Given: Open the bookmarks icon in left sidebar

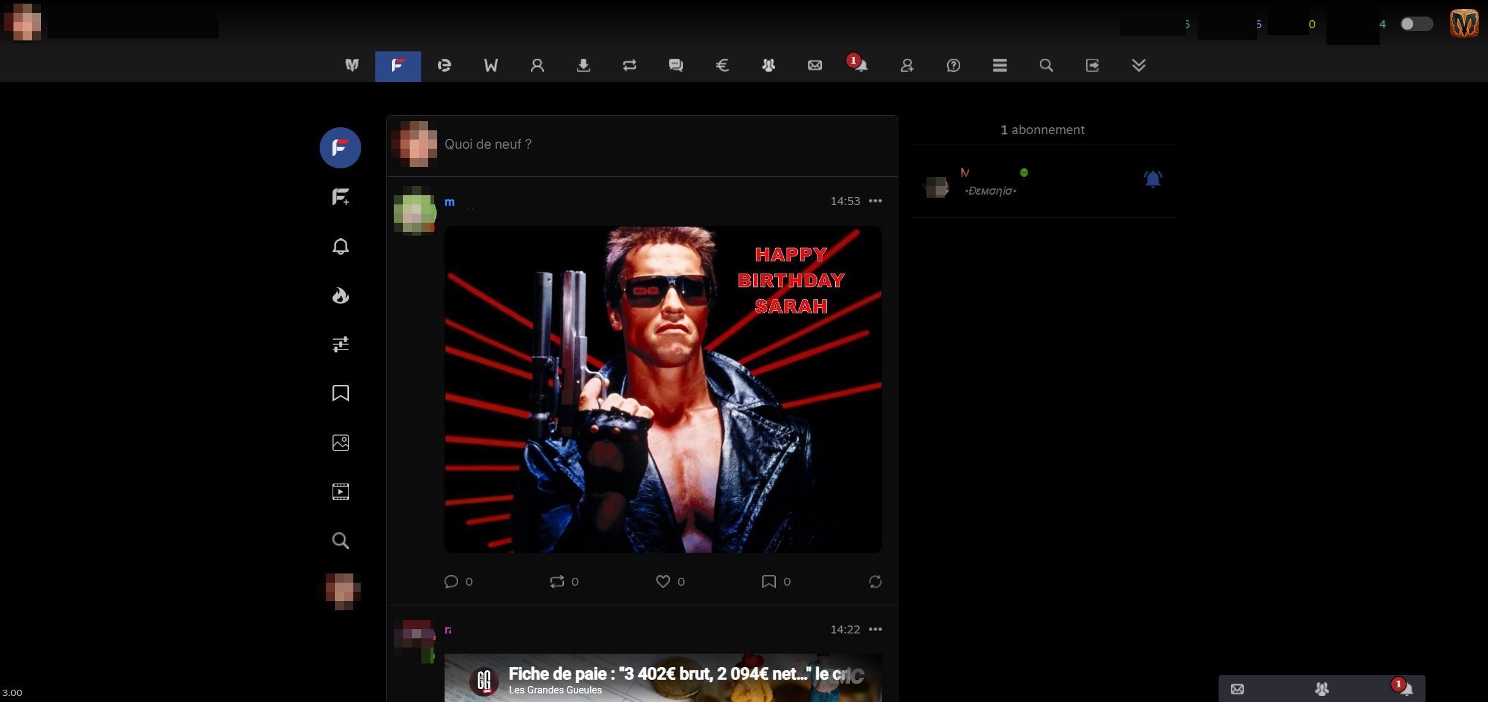Looking at the screenshot, I should tap(340, 393).
